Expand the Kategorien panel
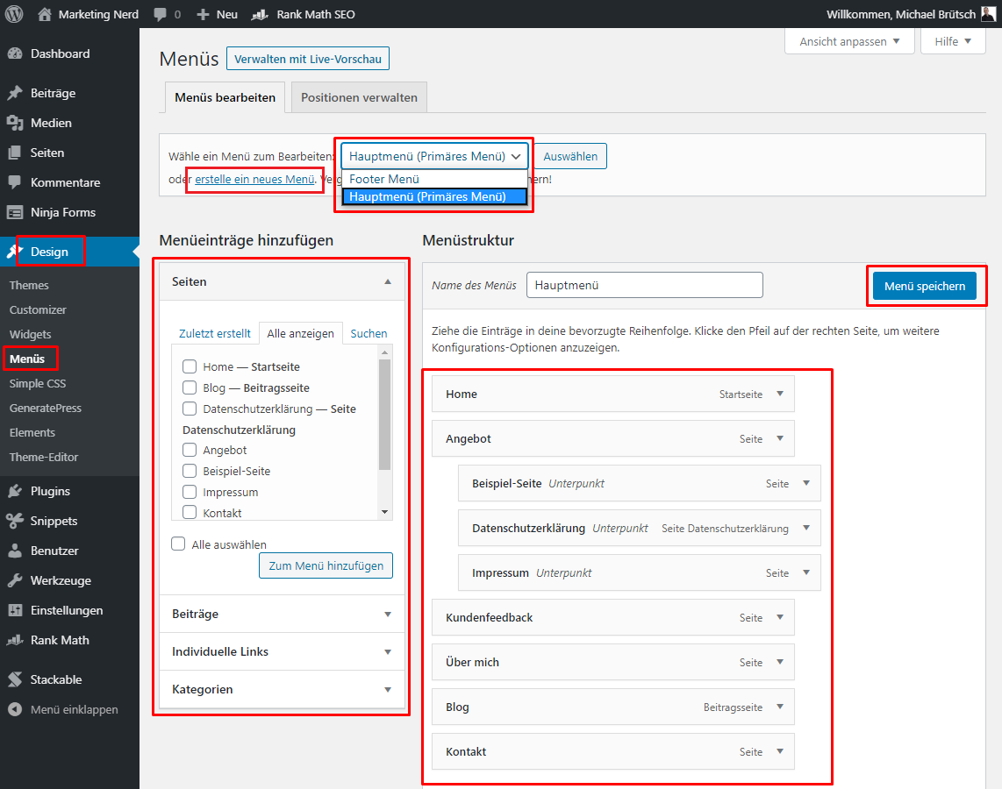Screen dimensions: 1002x789 [x=282, y=689]
